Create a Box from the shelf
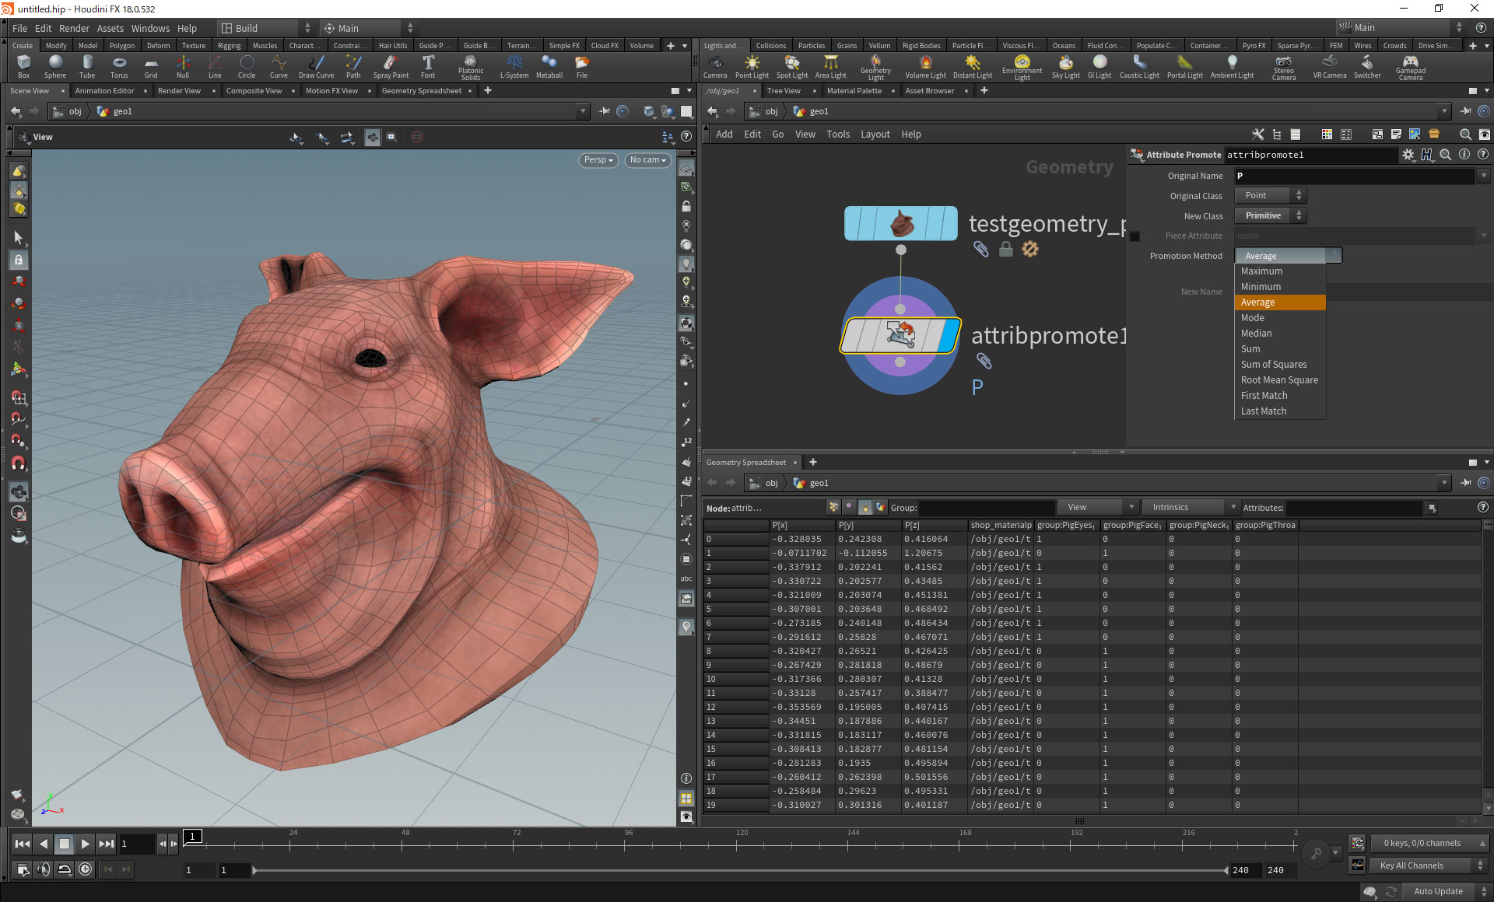This screenshot has height=902, width=1494. tap(23, 67)
